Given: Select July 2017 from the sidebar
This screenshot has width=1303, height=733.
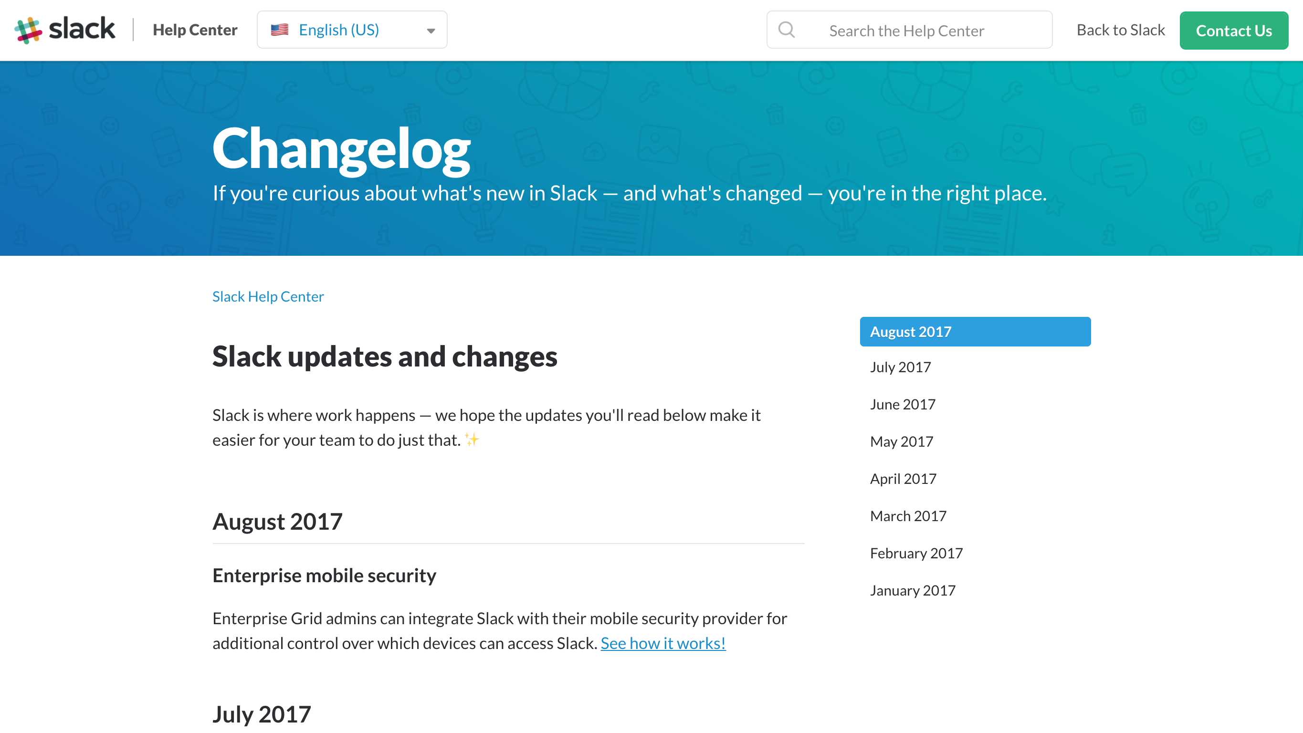Looking at the screenshot, I should 900,367.
